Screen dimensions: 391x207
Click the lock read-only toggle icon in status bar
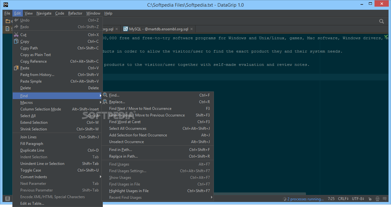click(370, 199)
